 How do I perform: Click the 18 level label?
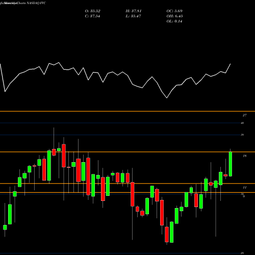click(244, 156)
